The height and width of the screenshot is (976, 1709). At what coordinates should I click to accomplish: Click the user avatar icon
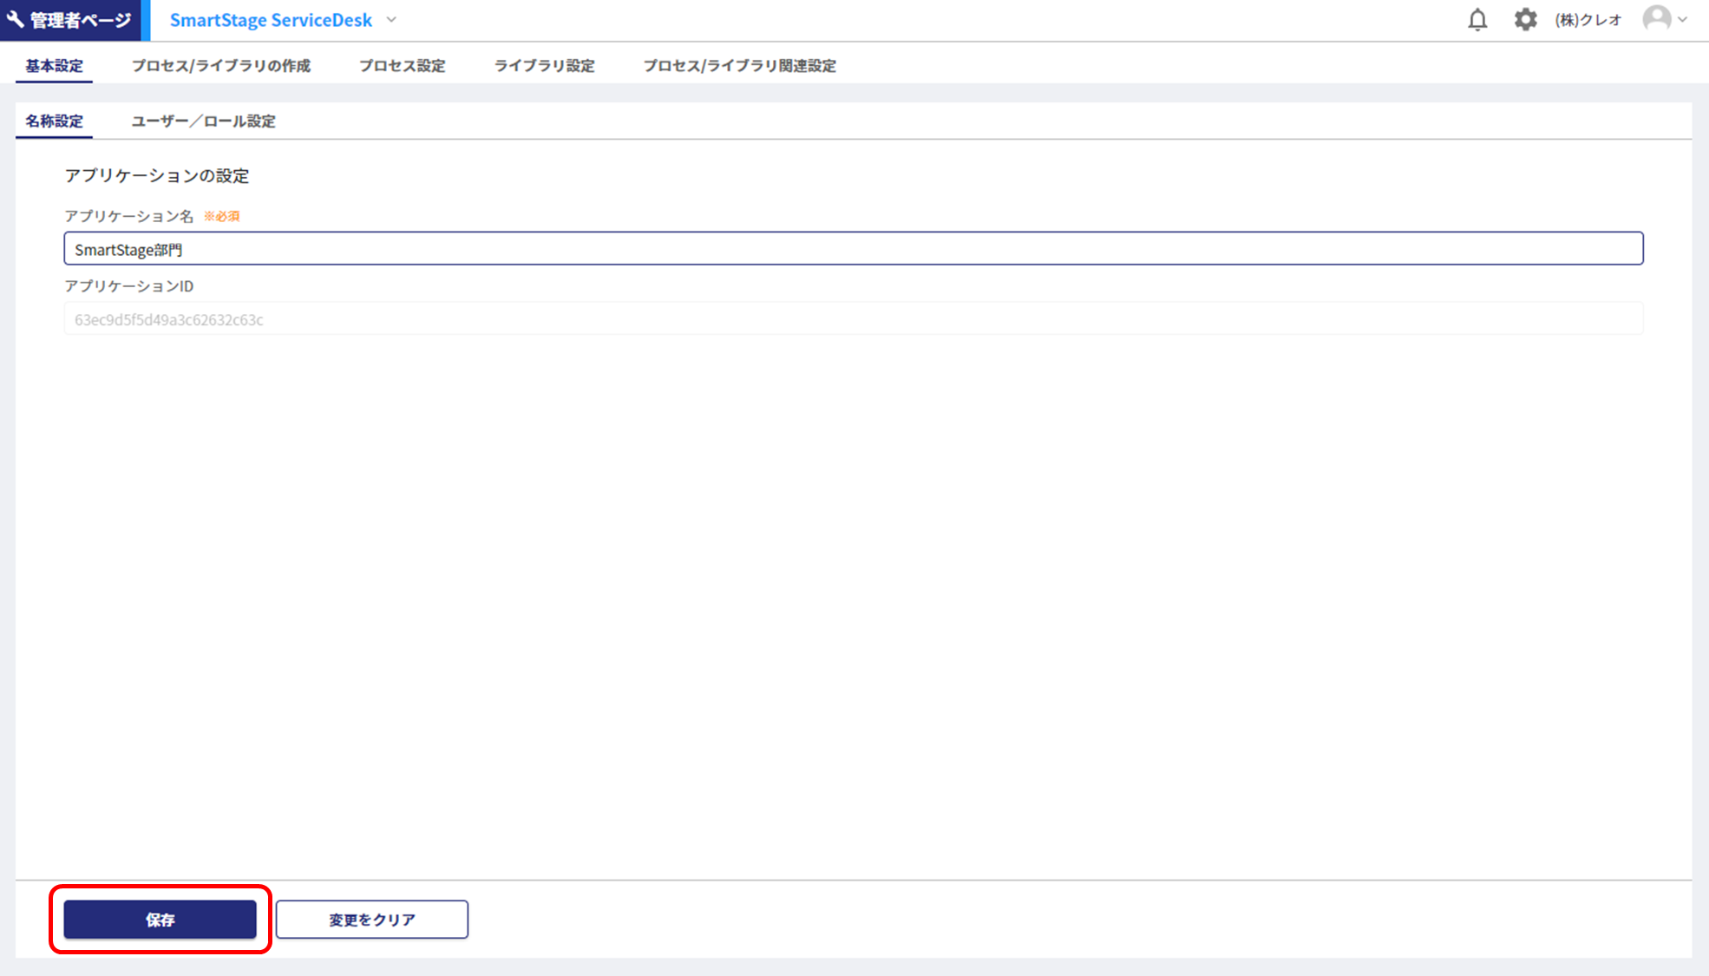coord(1656,19)
